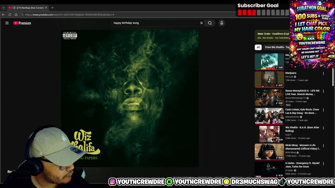Mute the tab via its speaker icon
Viewport: 335px width, 188px height.
pyautogui.click(x=14, y=8)
